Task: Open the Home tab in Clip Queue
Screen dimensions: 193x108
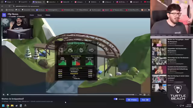Action: [32, 15]
